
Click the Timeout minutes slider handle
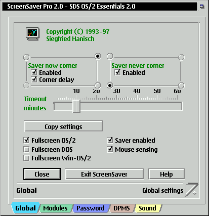point(76,106)
